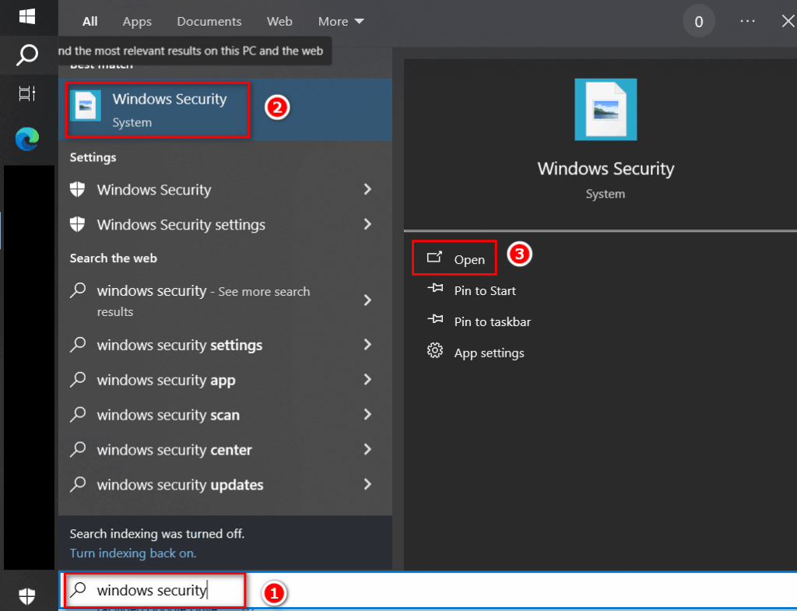
Task: Open the three-dots options menu
Action: [747, 21]
